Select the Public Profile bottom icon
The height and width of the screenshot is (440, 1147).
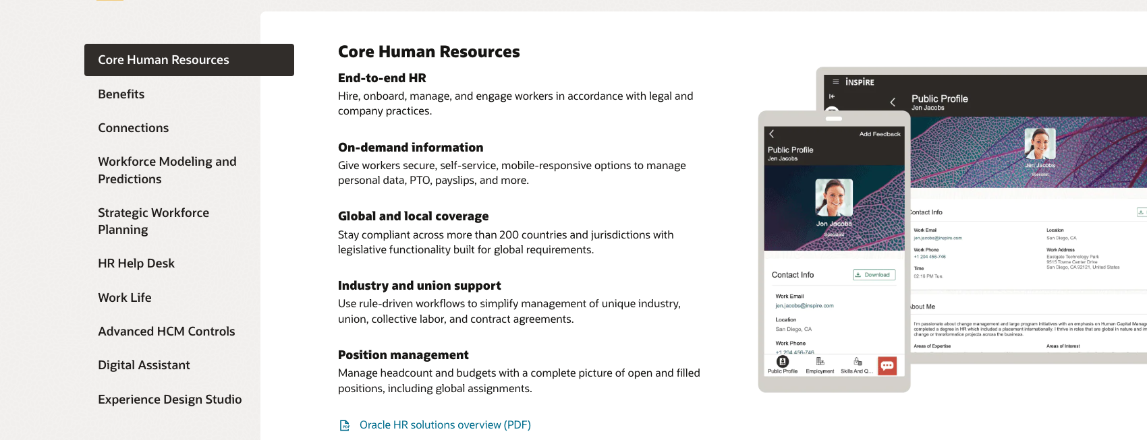point(783,365)
